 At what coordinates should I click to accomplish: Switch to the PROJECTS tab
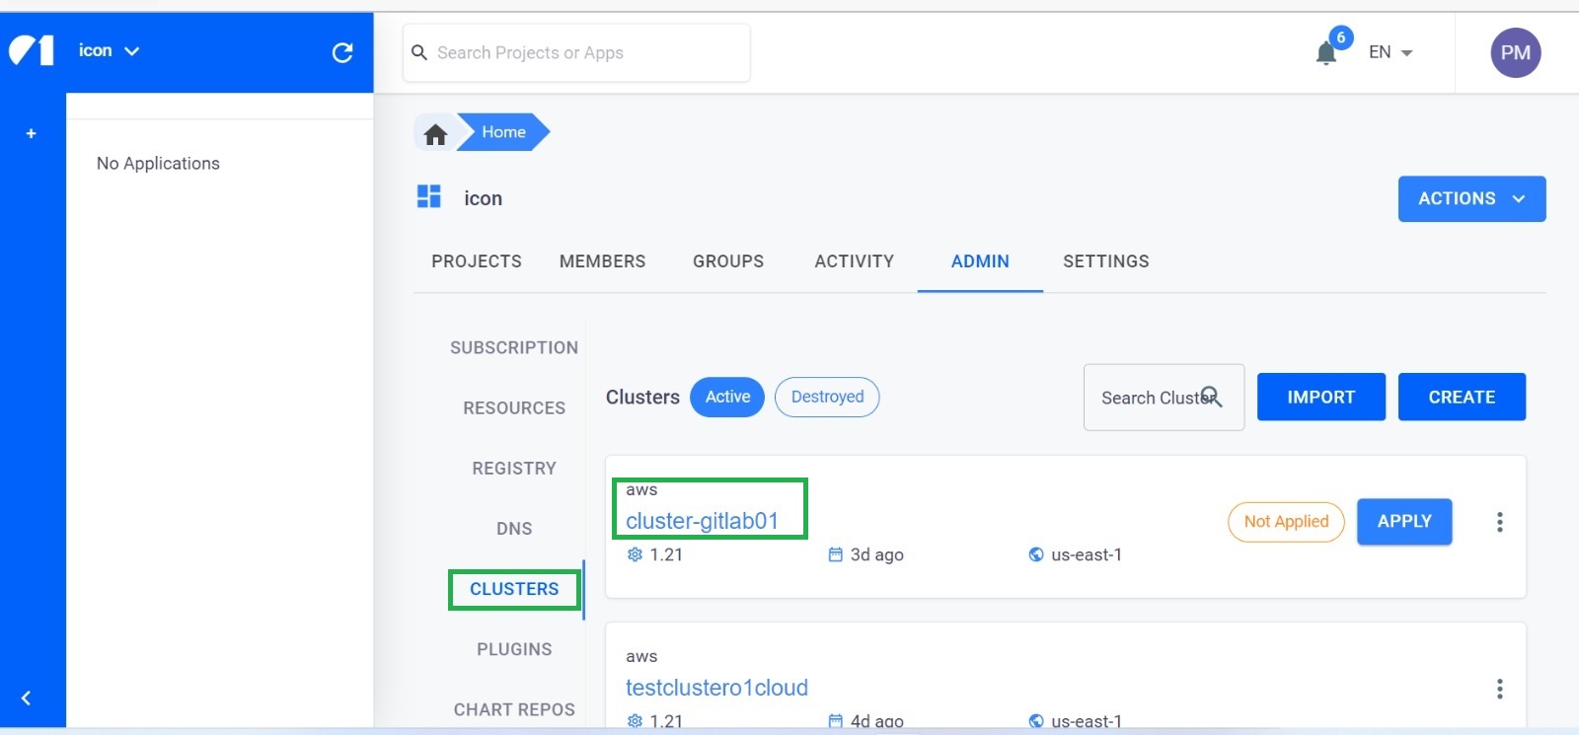tap(477, 261)
